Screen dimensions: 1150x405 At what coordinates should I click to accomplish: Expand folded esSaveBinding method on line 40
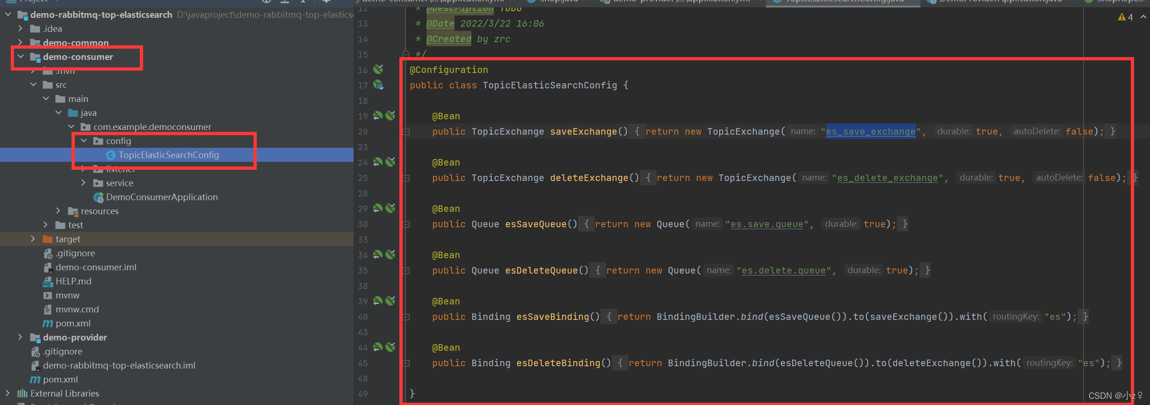[406, 318]
